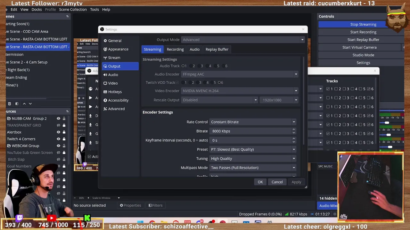The height and width of the screenshot is (230, 410).
Task: Click Start Replay Buffer button
Action: click(363, 40)
